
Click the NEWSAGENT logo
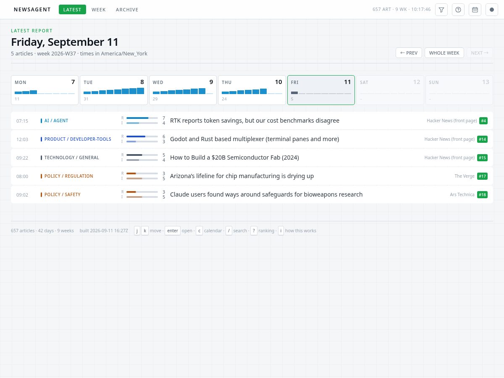tap(32, 10)
